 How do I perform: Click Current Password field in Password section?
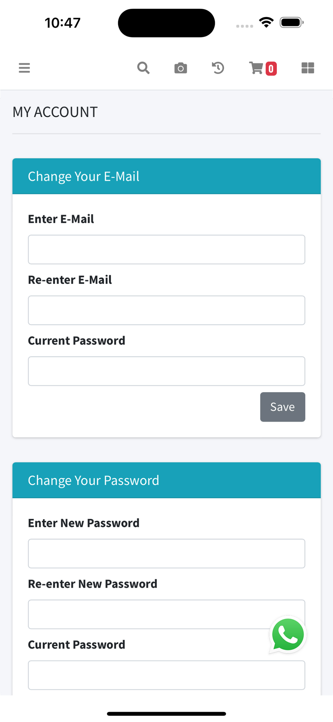[x=166, y=675]
